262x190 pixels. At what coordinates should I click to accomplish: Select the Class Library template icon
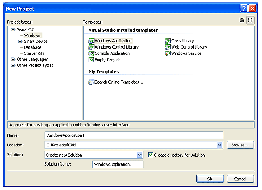point(167,41)
